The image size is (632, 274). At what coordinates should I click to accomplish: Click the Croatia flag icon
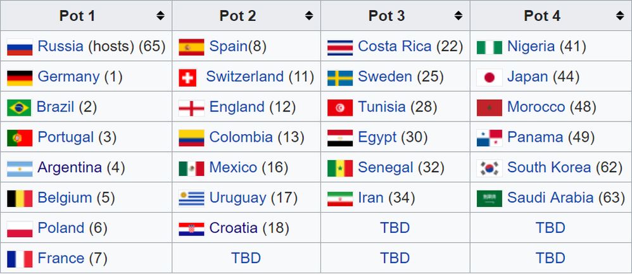click(191, 228)
